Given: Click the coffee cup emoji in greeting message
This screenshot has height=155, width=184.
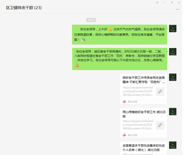Looking at the screenshot, I should pyautogui.click(x=83, y=40).
